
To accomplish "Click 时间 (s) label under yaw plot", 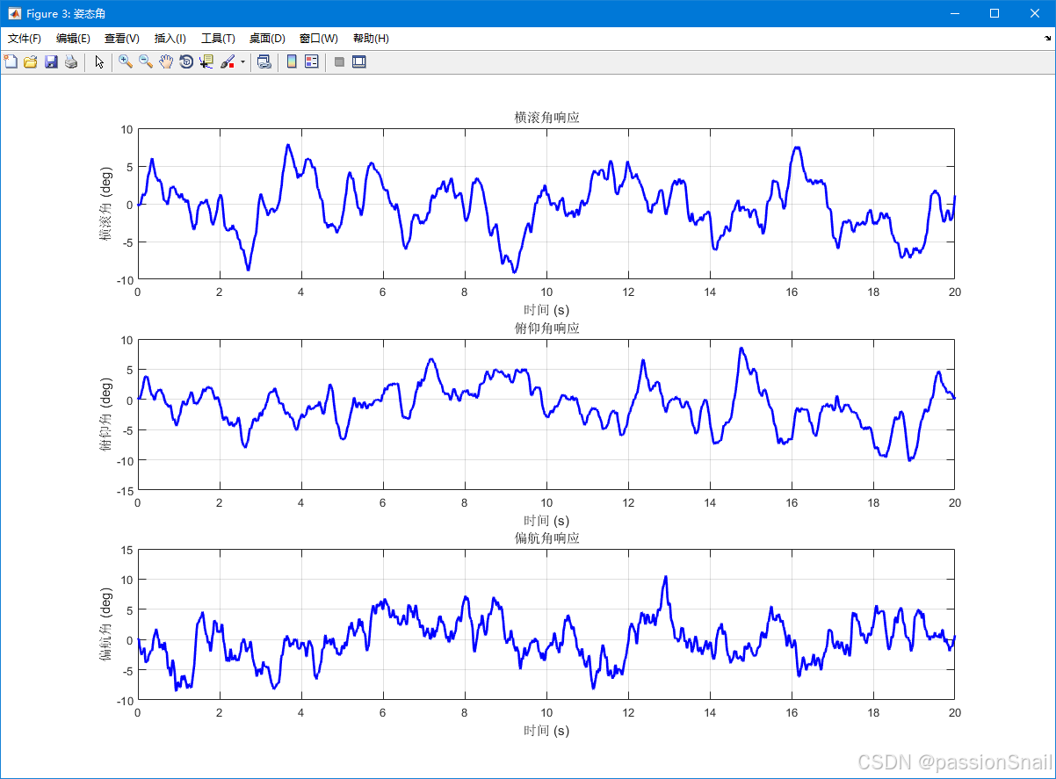I will [x=546, y=731].
